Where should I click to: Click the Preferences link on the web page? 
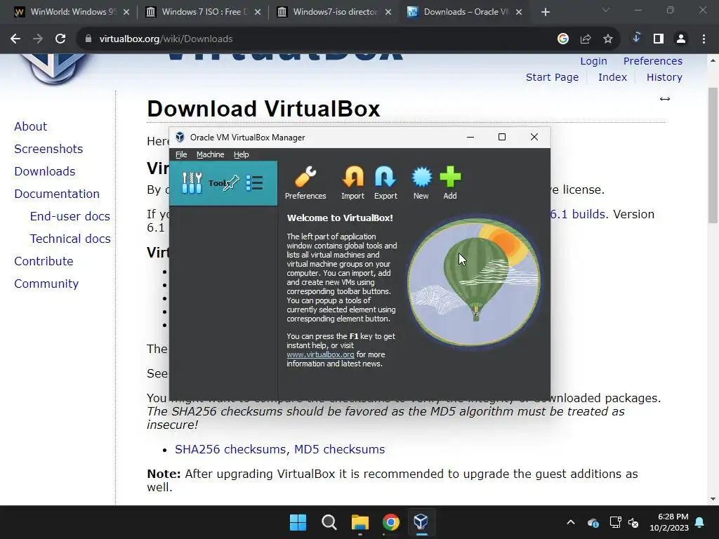(652, 61)
